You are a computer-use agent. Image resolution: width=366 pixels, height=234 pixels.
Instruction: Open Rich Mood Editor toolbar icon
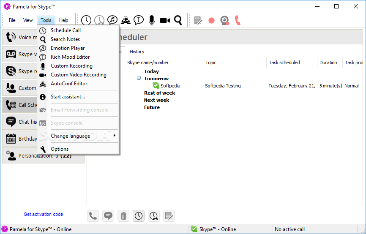coord(139,20)
